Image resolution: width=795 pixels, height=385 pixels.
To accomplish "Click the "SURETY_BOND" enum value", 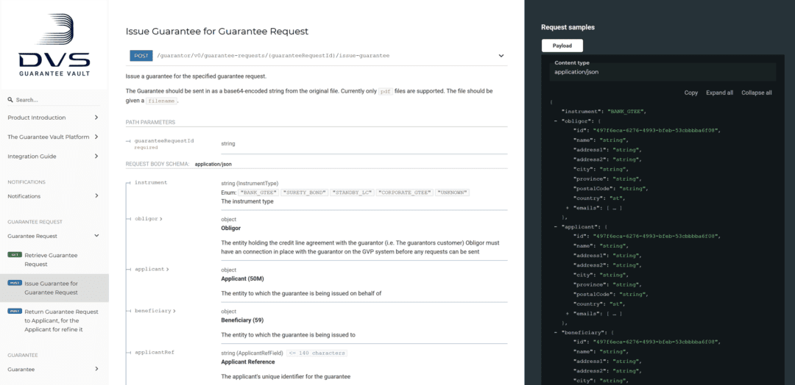I will [305, 192].
